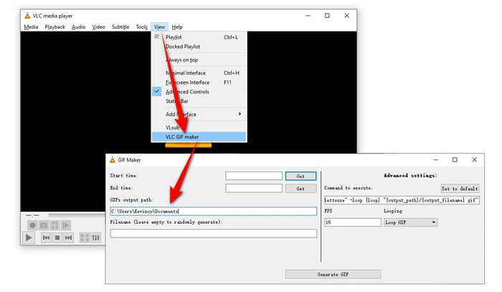Minimize the VLC media player window
Image resolution: width=502 pixels, height=292 pixels.
pos(308,16)
